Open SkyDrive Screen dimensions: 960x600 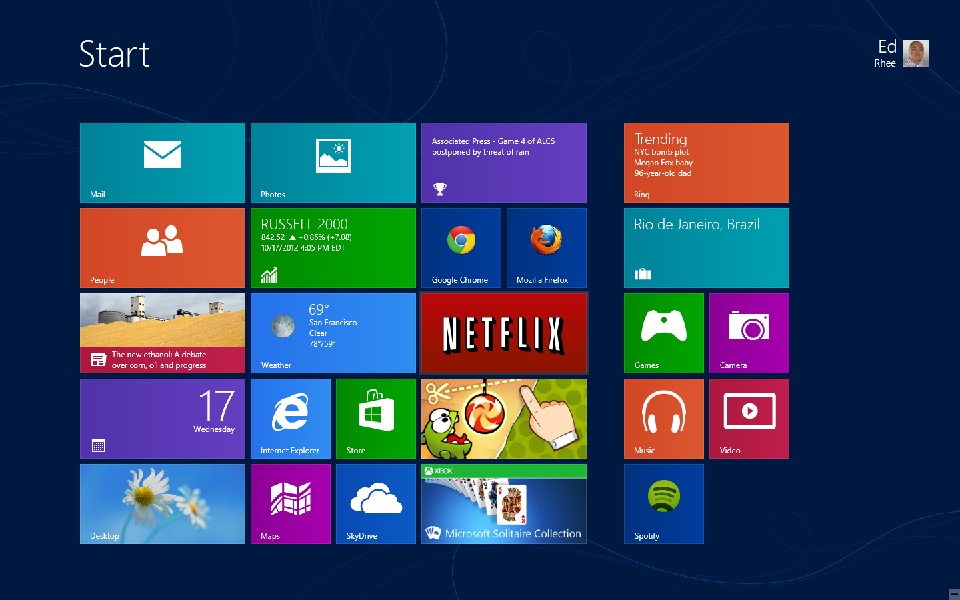(x=375, y=503)
